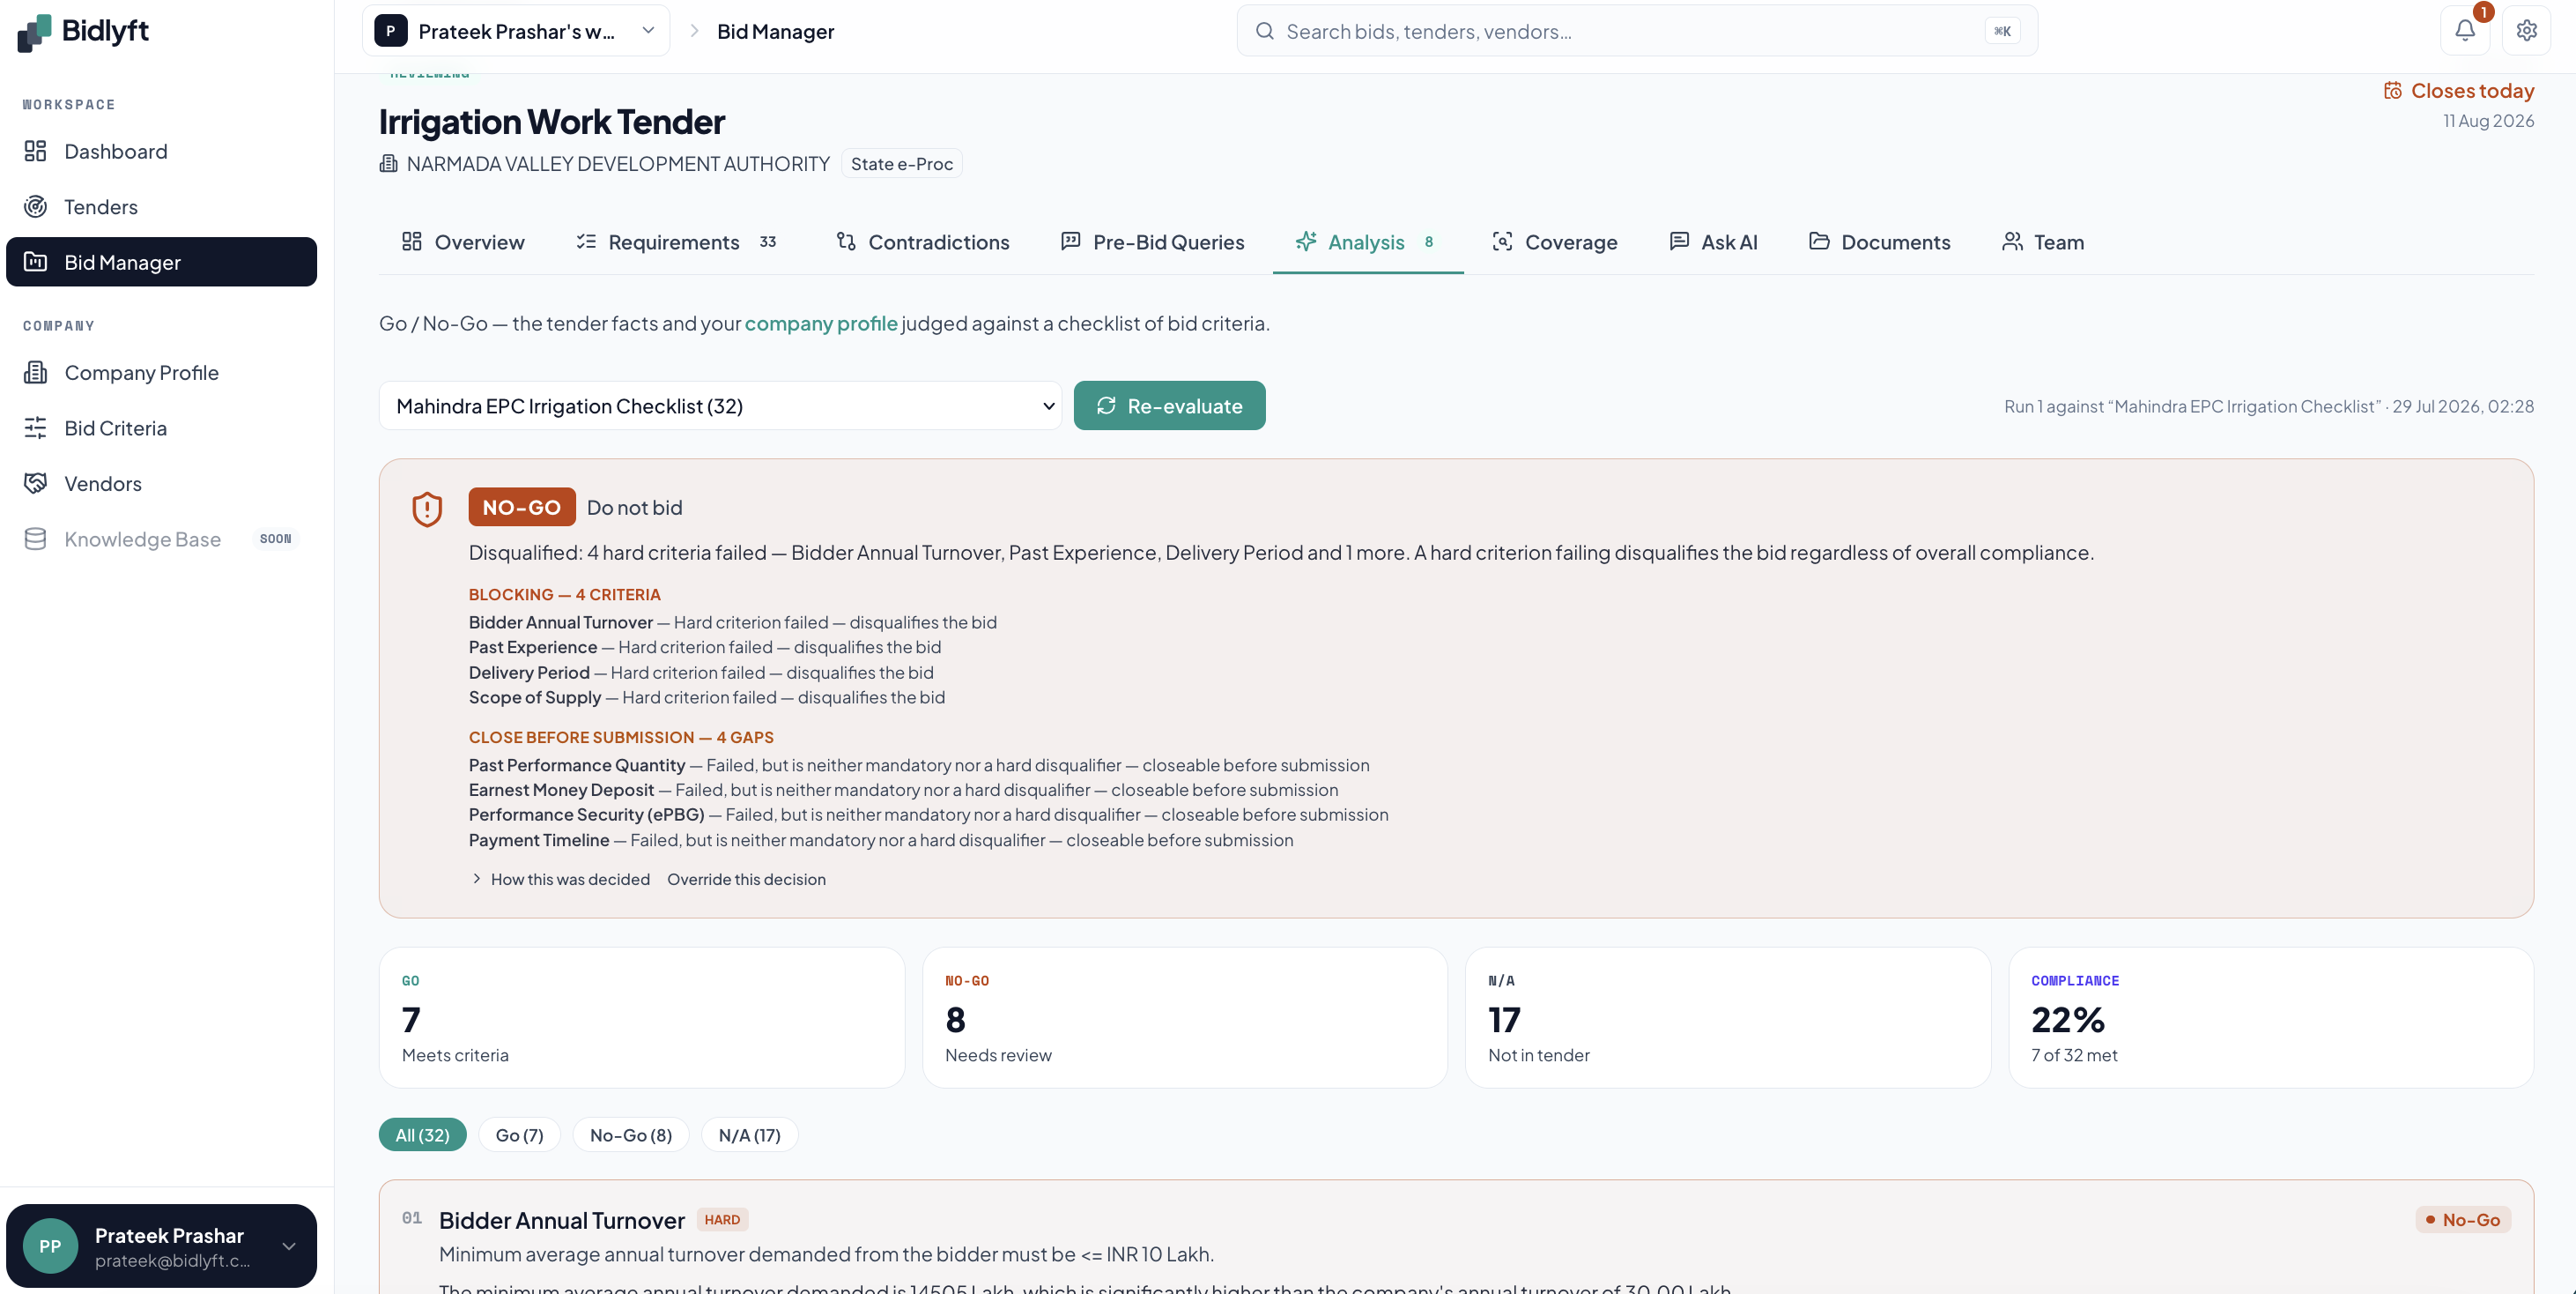Click the GO 7 Meets criteria card
The width and height of the screenshot is (2576, 1294).
point(642,1018)
